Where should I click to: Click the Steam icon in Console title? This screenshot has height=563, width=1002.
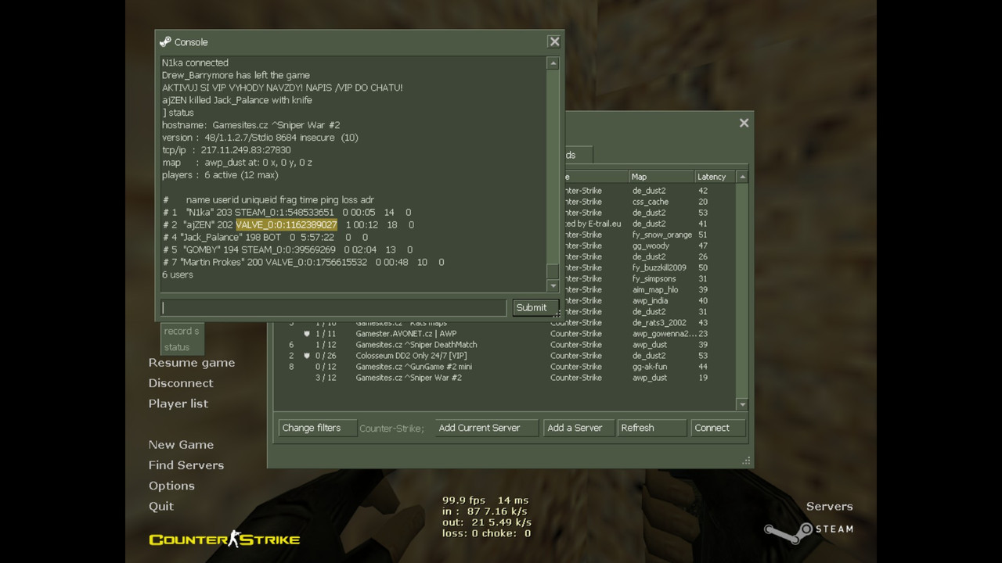(165, 42)
